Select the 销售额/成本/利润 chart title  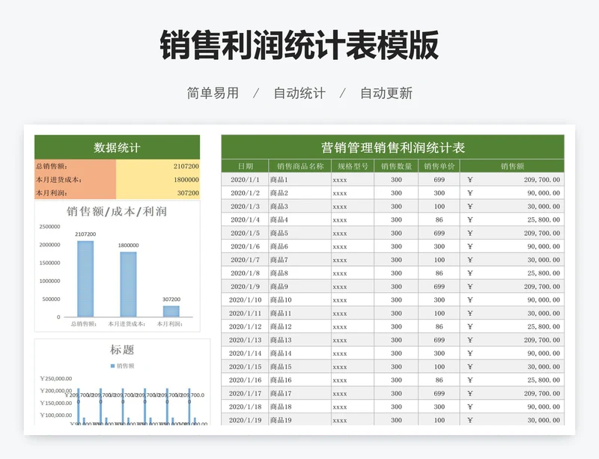117,212
